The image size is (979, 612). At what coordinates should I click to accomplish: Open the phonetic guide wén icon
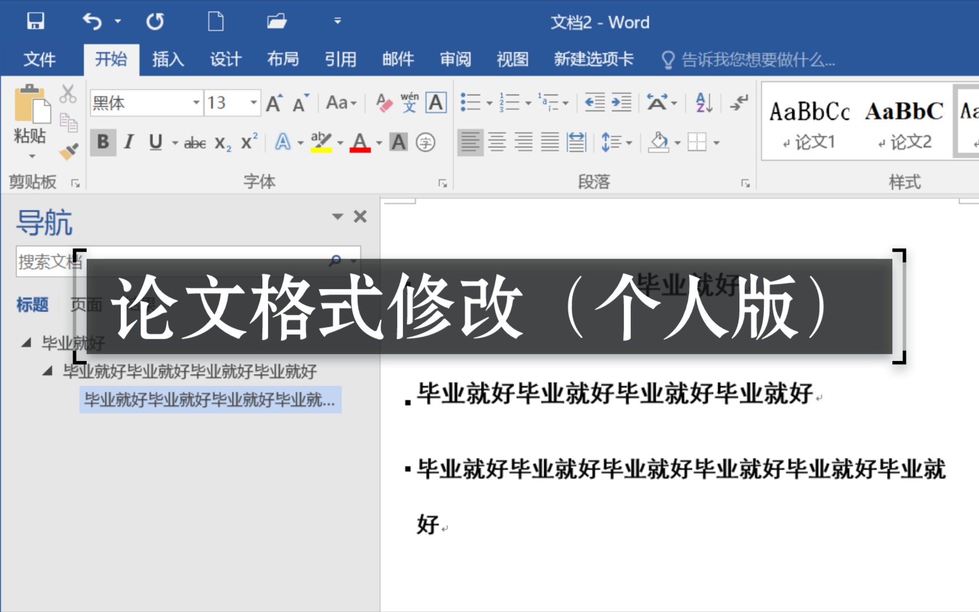(410, 103)
